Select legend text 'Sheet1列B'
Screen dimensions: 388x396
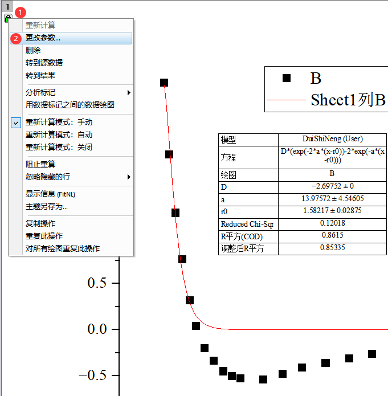coord(348,100)
